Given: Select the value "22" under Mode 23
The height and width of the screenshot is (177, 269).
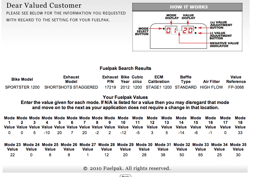Looking at the screenshot, I should click(13, 155).
